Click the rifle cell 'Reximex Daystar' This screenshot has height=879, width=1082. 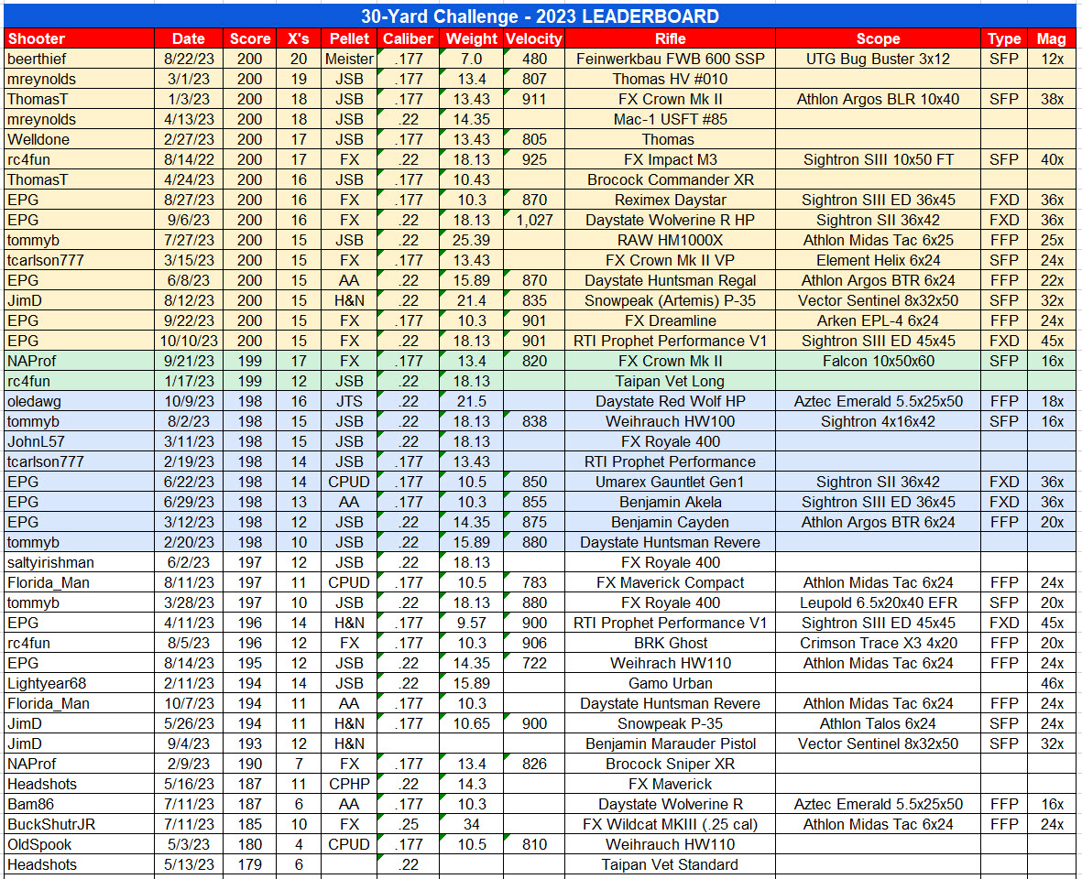pos(670,200)
